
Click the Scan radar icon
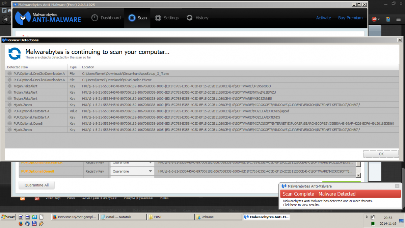pos(132,18)
